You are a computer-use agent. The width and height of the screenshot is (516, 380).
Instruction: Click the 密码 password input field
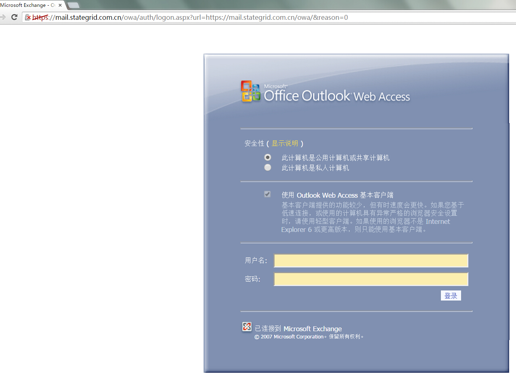tap(371, 279)
